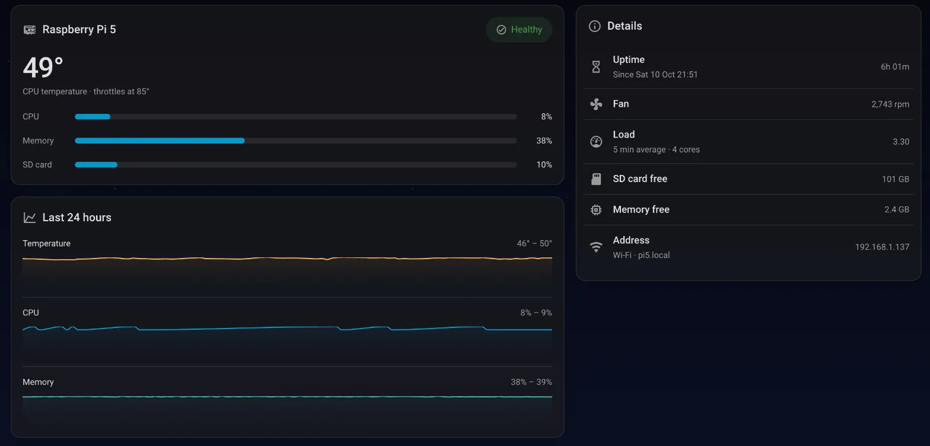Click the 2.4 GB memory free value
This screenshot has height=446, width=930.
pyautogui.click(x=897, y=210)
